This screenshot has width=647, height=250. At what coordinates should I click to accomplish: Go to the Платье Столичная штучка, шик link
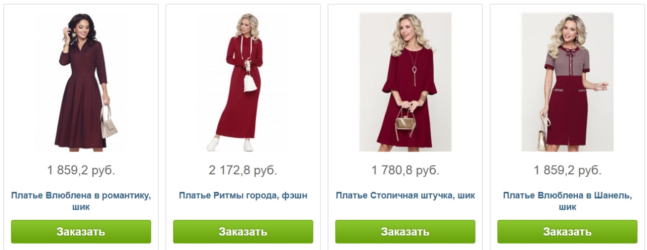point(405,195)
